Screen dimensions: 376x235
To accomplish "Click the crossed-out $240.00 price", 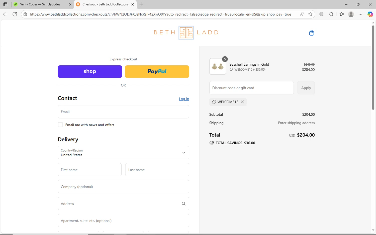I will [x=309, y=65].
